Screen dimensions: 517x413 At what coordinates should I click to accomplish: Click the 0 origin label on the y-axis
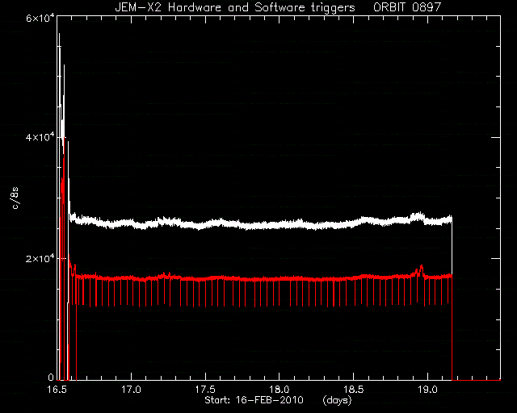pos(51,377)
